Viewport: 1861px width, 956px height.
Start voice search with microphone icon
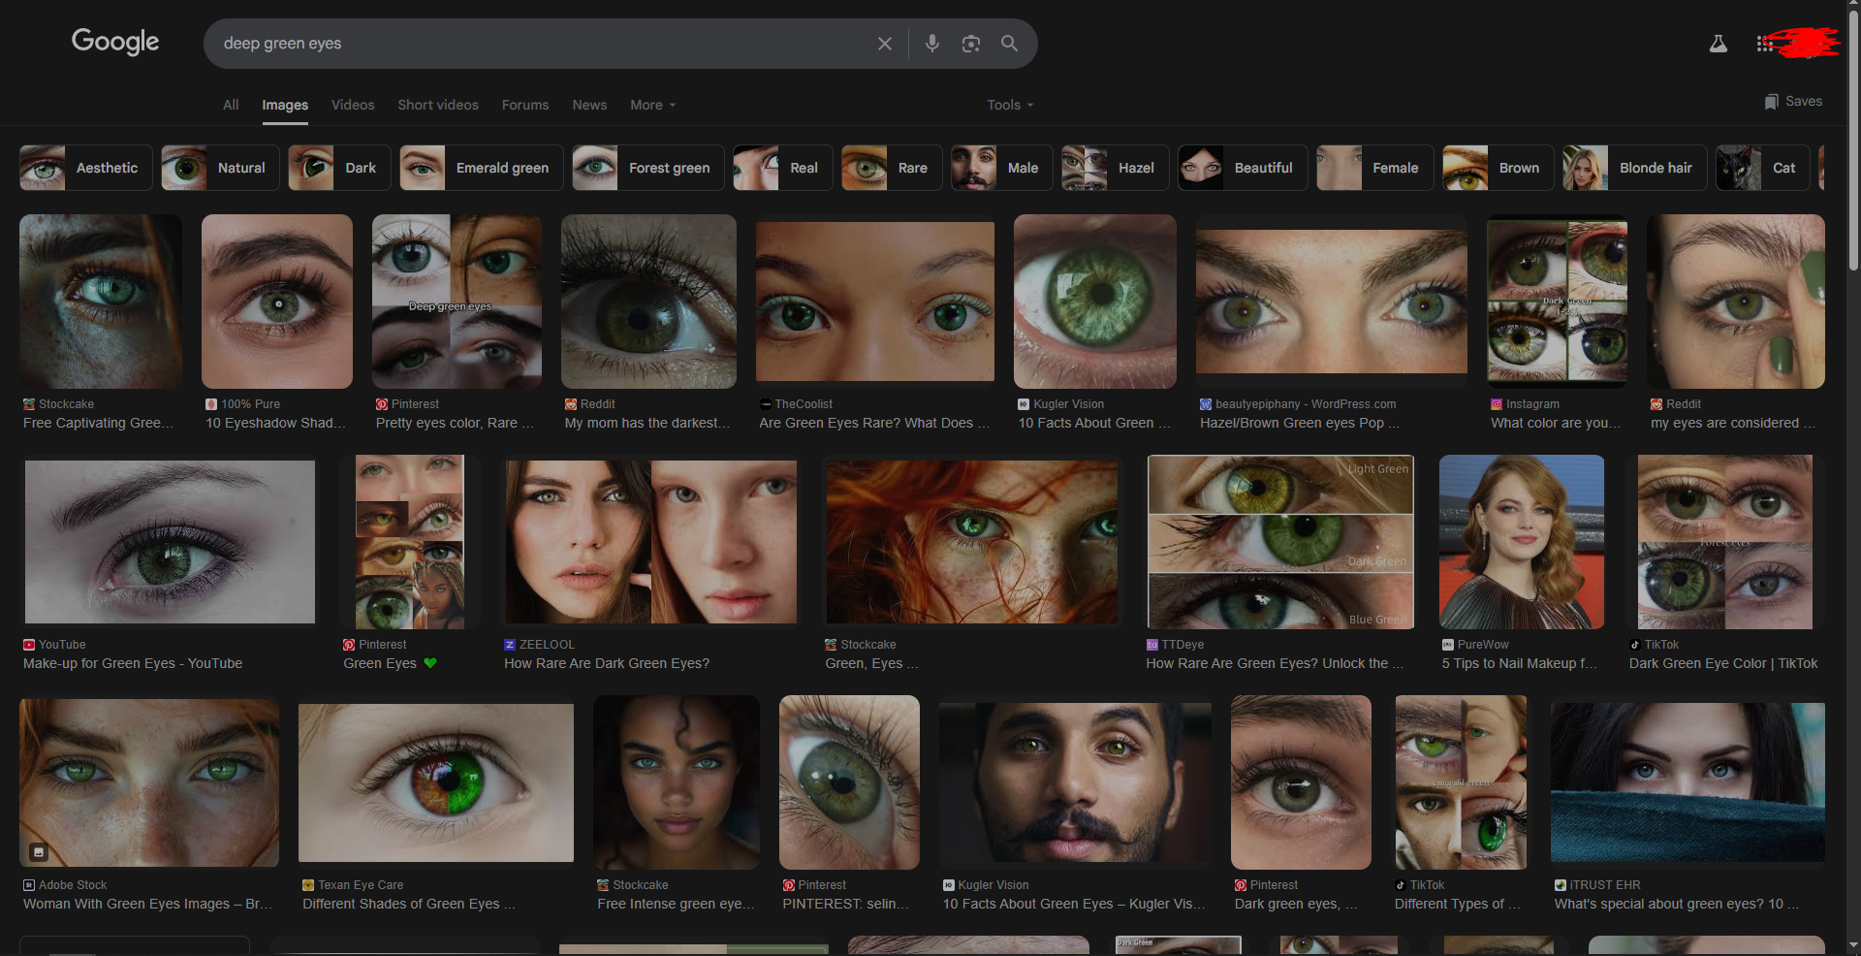click(x=931, y=44)
